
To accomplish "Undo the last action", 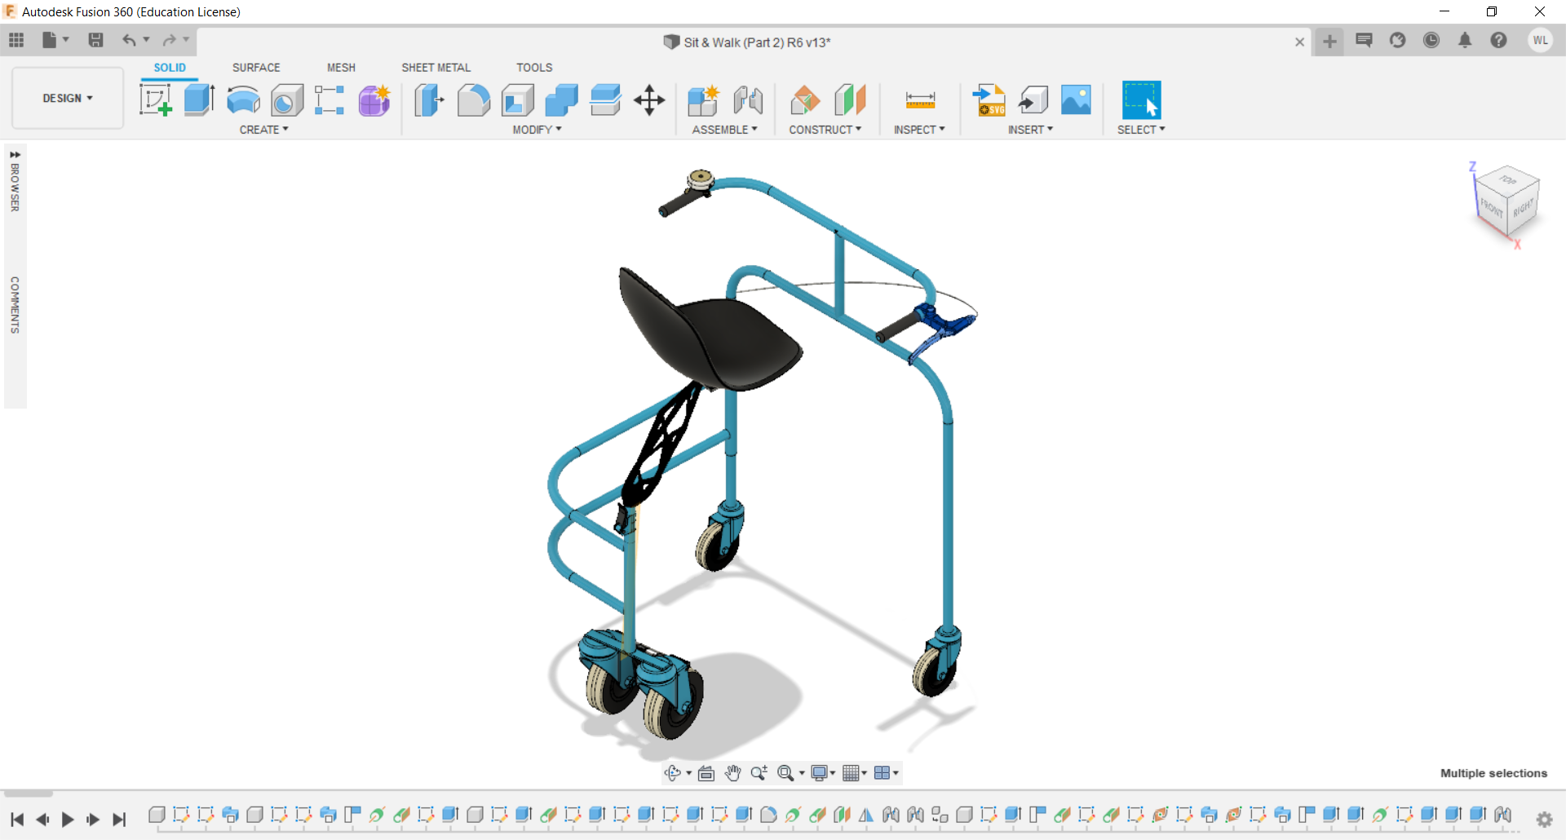I will coord(130,40).
